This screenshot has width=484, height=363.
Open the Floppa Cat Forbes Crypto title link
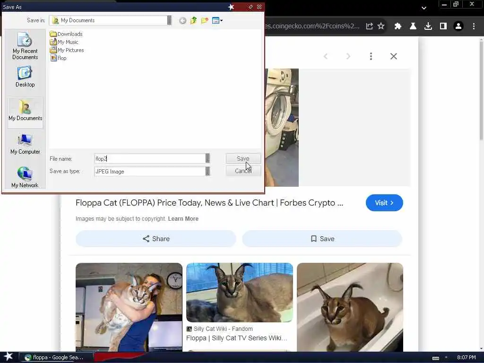[209, 203]
